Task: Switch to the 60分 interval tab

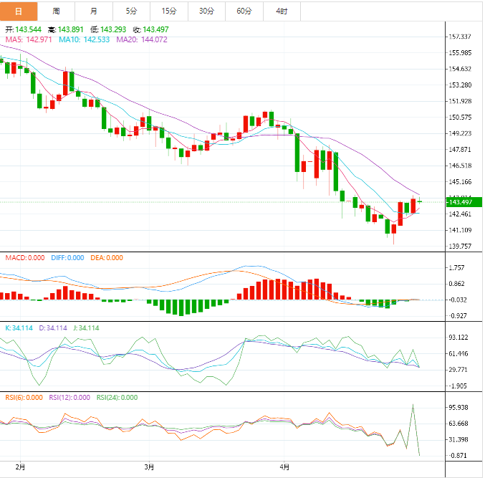Action: 244,11
